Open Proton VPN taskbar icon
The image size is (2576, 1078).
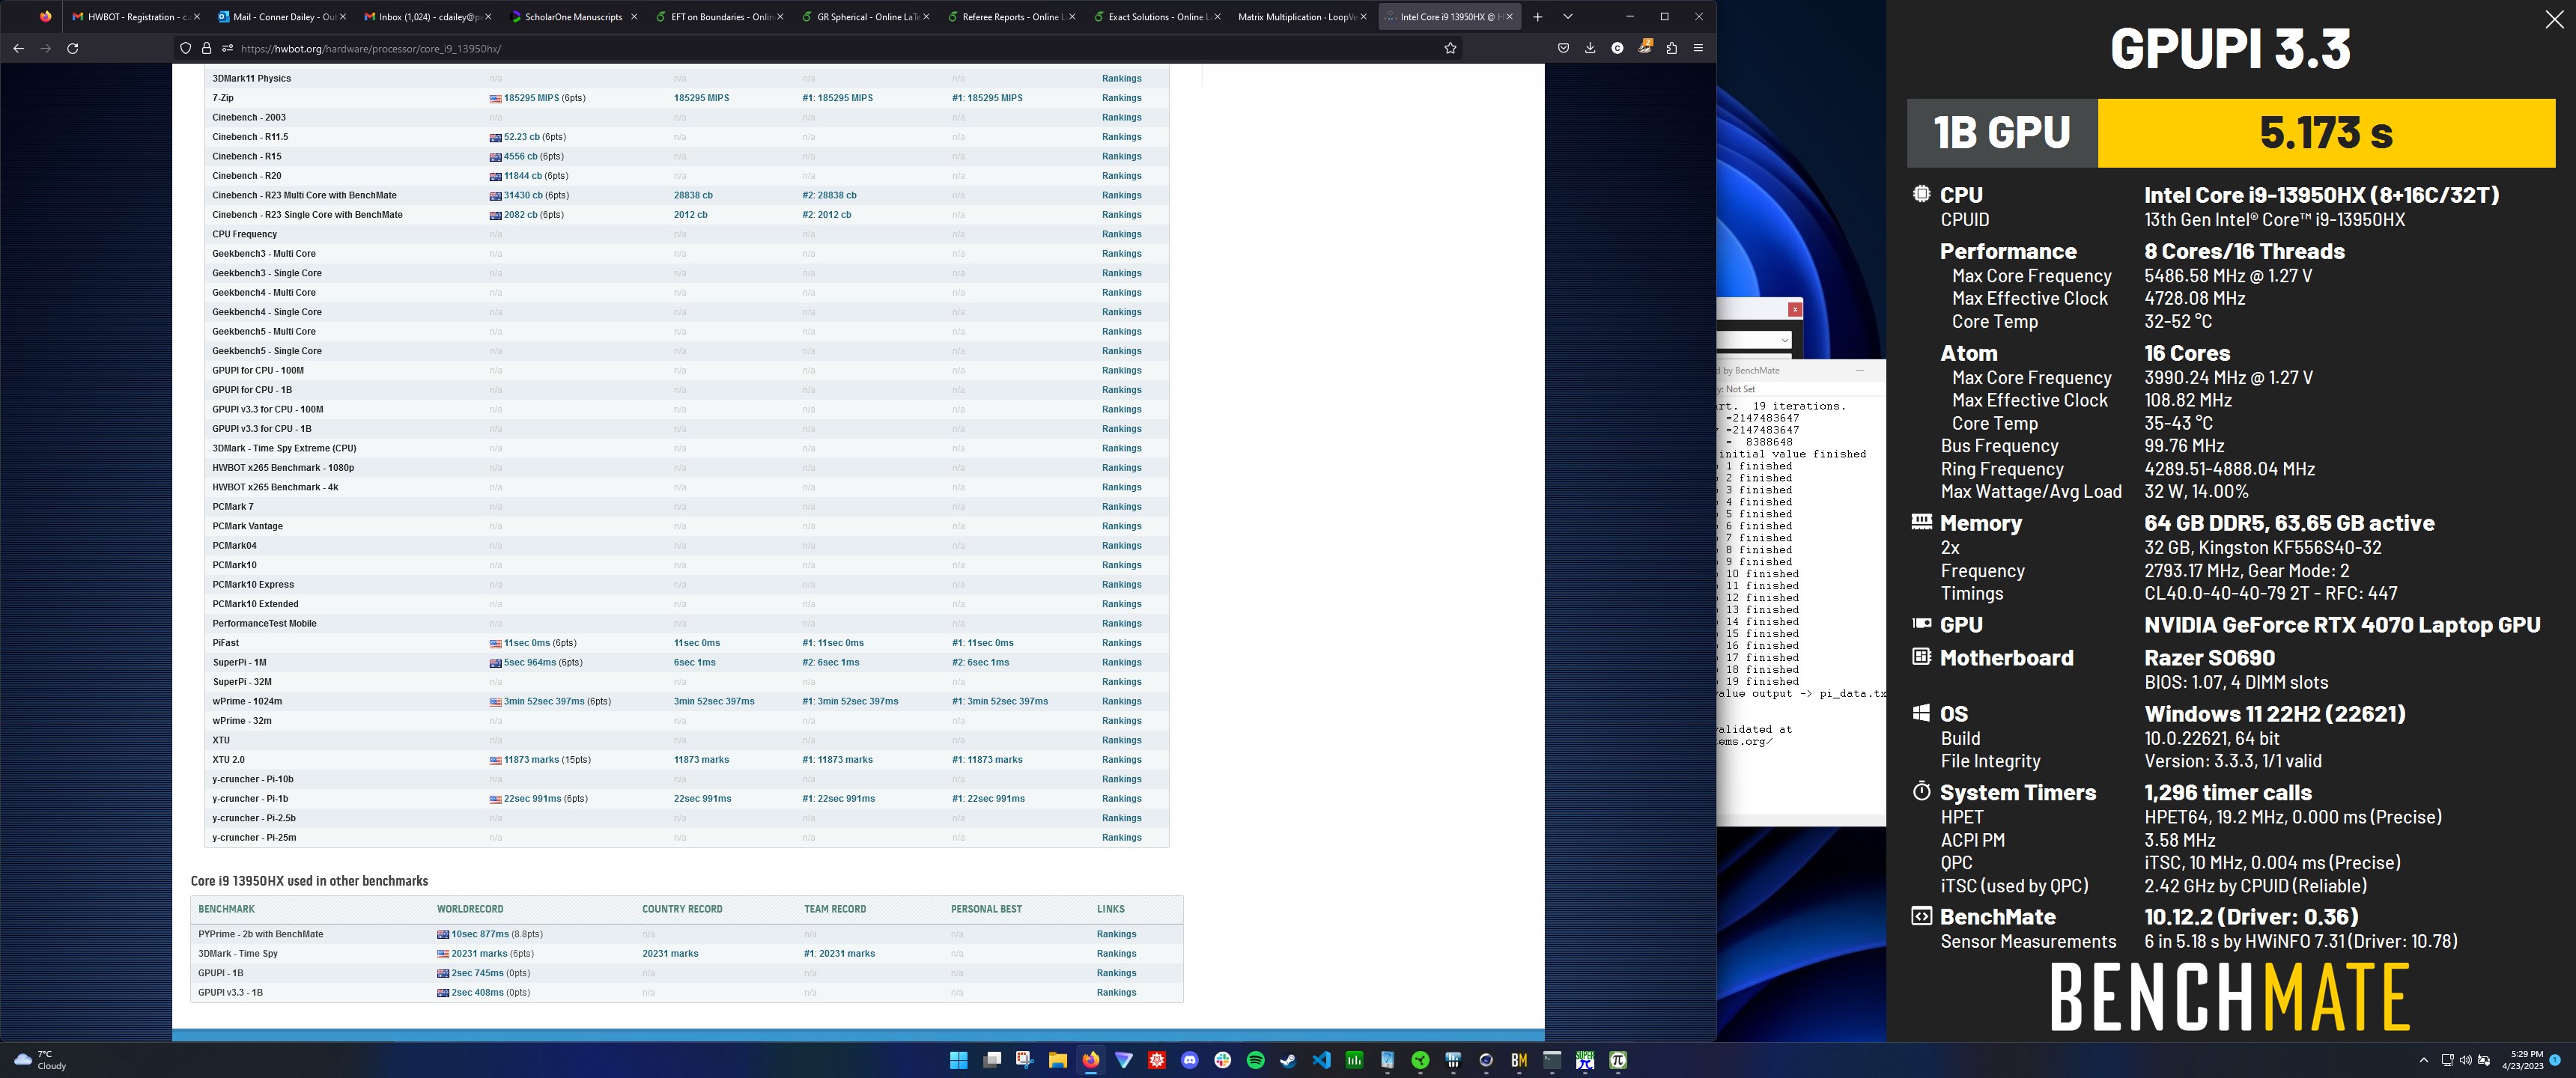[1124, 1060]
